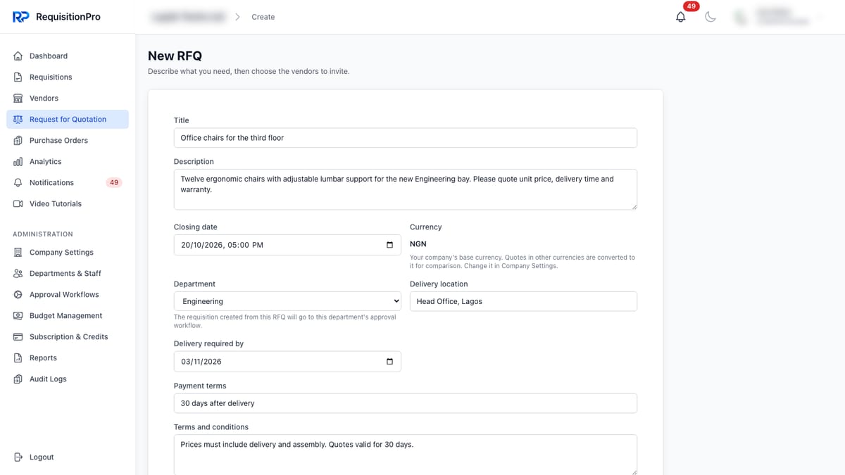
Task: Click into the Description text area
Action: (x=406, y=189)
